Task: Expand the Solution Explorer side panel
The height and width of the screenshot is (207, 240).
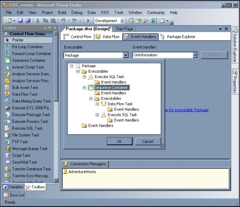Action: tap(235, 45)
